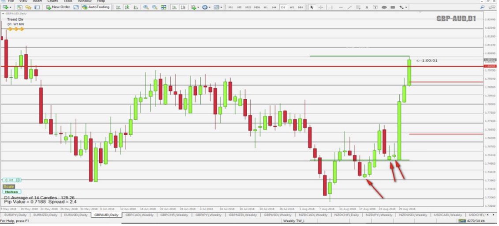499x226 pixels.
Task: Select the W1 timeframe button
Action: coord(292,7)
